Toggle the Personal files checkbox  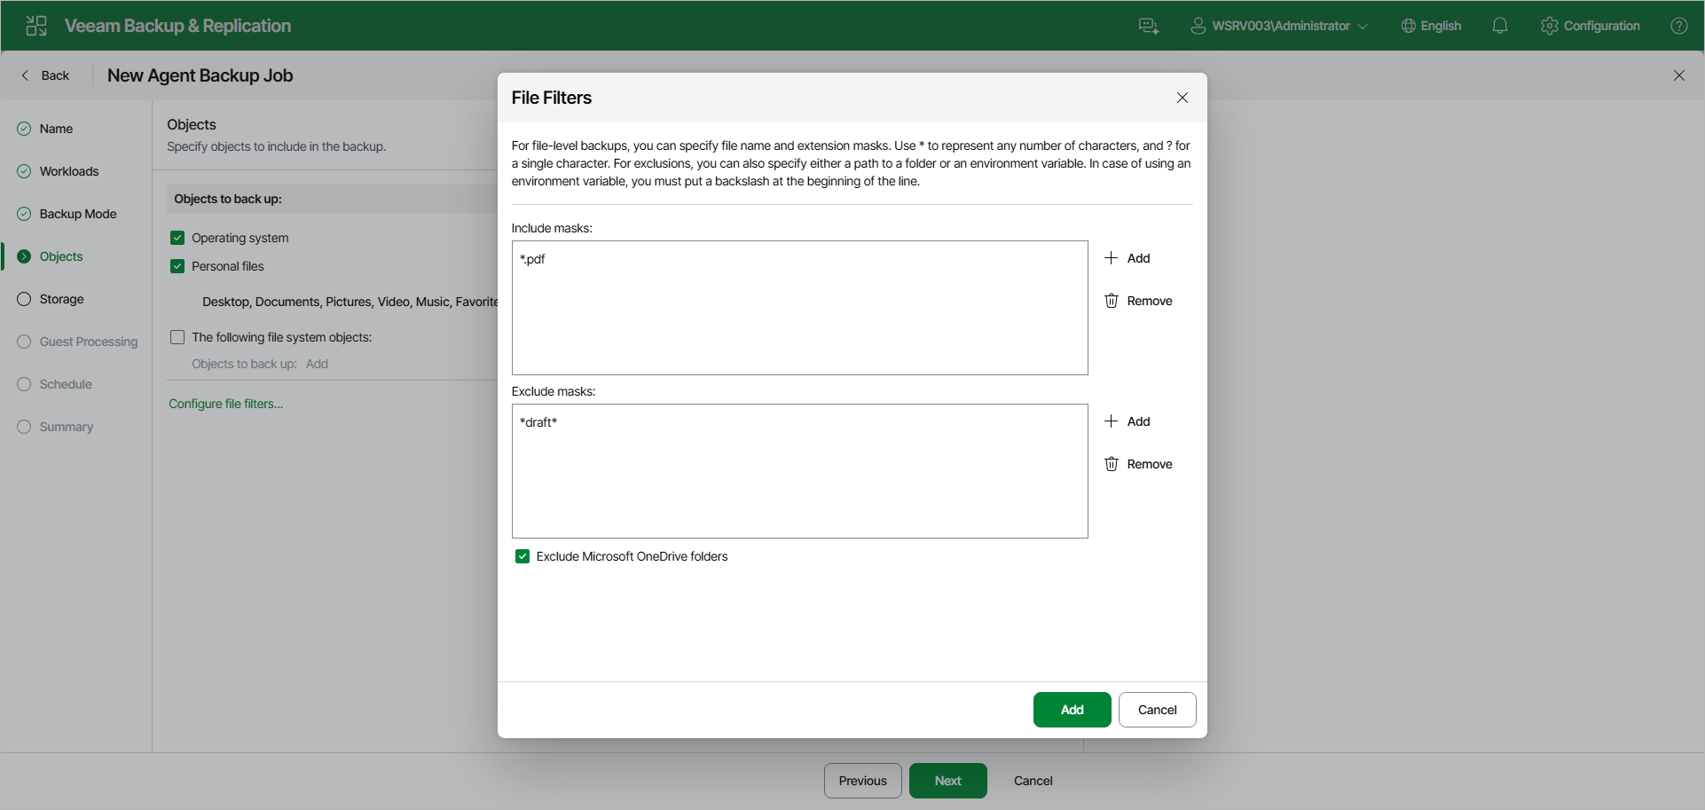[x=177, y=266]
